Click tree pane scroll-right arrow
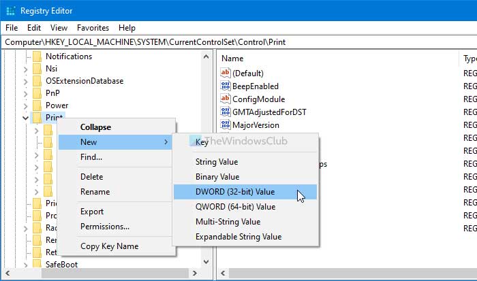The image size is (477, 281). [x=195, y=273]
